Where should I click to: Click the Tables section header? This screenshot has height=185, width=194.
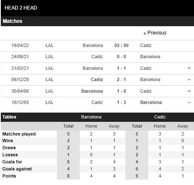coord(9,117)
